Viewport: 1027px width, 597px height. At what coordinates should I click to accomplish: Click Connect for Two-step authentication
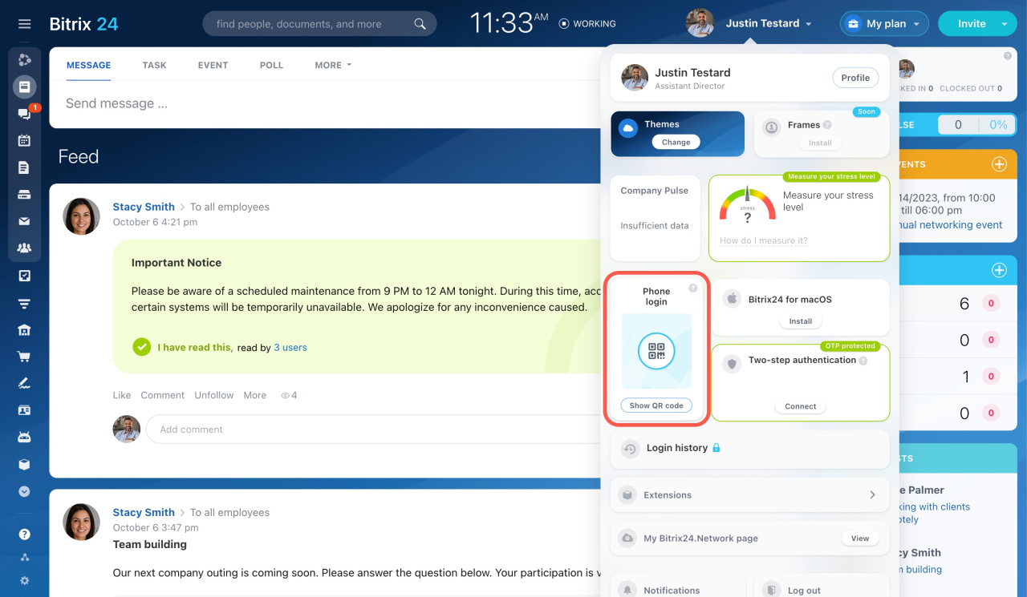click(800, 406)
